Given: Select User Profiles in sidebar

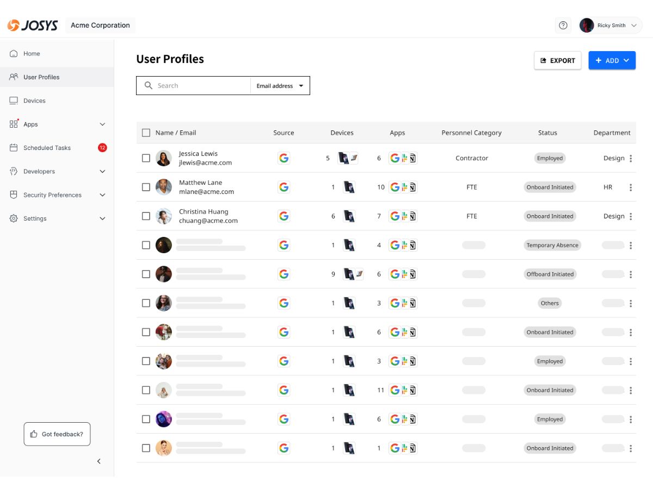Looking at the screenshot, I should click(57, 77).
